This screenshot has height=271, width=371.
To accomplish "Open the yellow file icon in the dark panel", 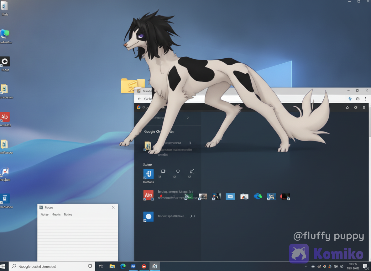I will [x=148, y=146].
